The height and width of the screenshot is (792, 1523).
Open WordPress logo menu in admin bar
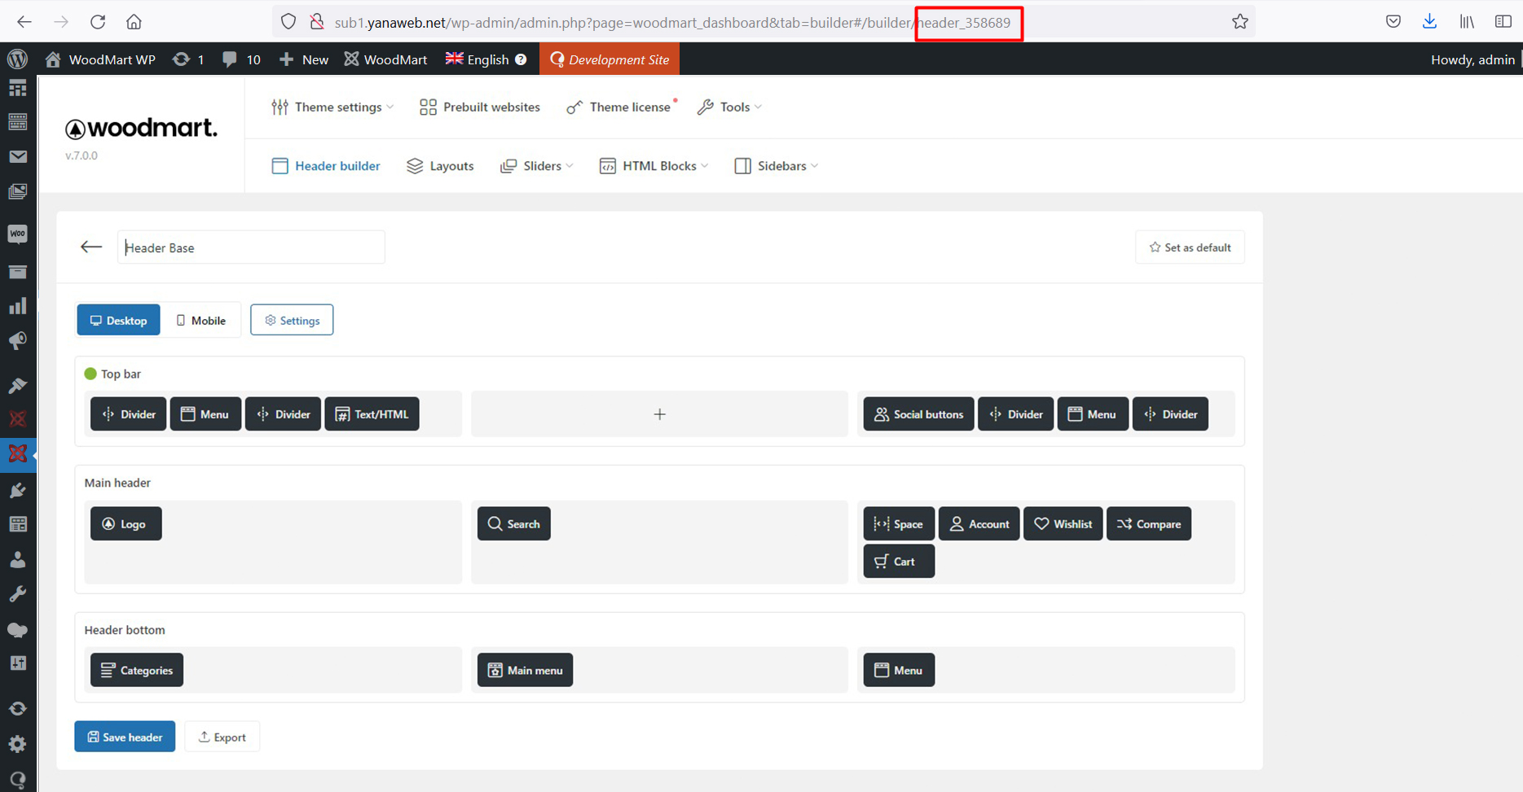(17, 59)
